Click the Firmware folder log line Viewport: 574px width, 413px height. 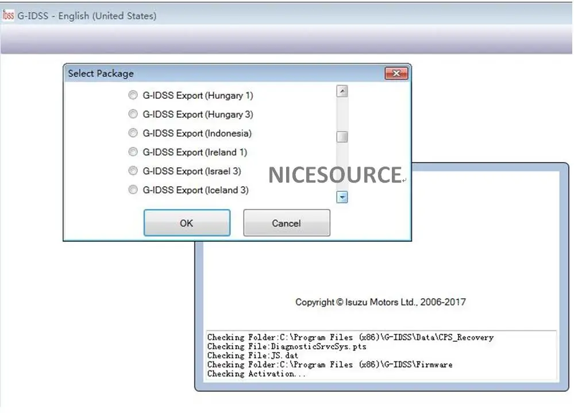click(330, 365)
